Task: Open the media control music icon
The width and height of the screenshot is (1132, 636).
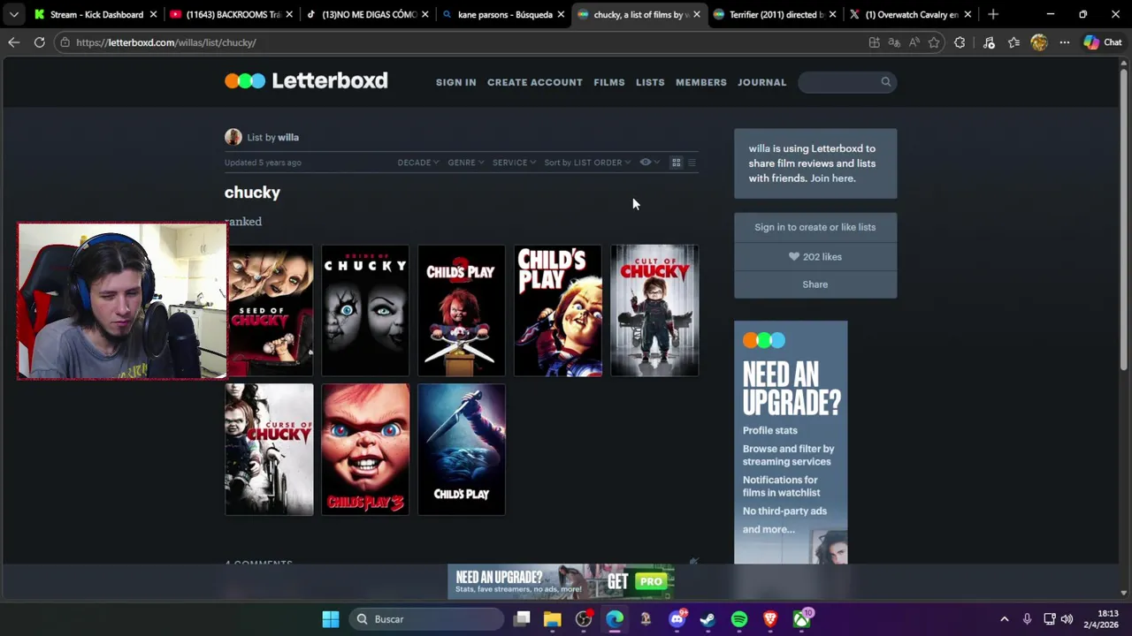Action: [989, 42]
